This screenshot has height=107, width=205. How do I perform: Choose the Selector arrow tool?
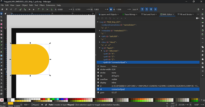pyautogui.click(x=1, y=14)
